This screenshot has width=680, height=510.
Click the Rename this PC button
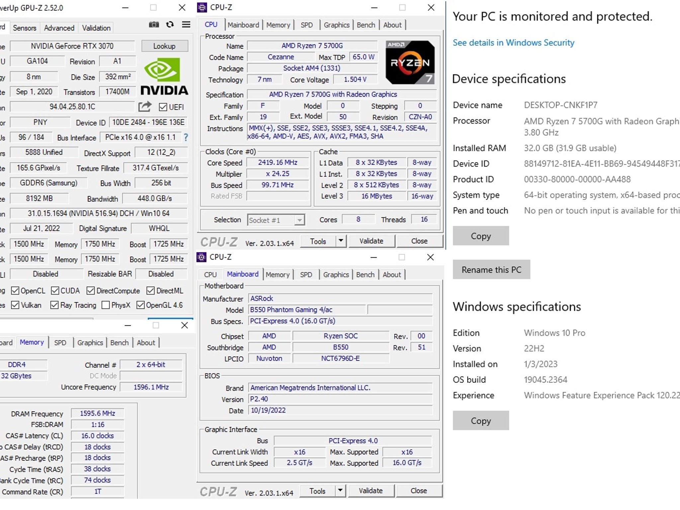(x=491, y=269)
